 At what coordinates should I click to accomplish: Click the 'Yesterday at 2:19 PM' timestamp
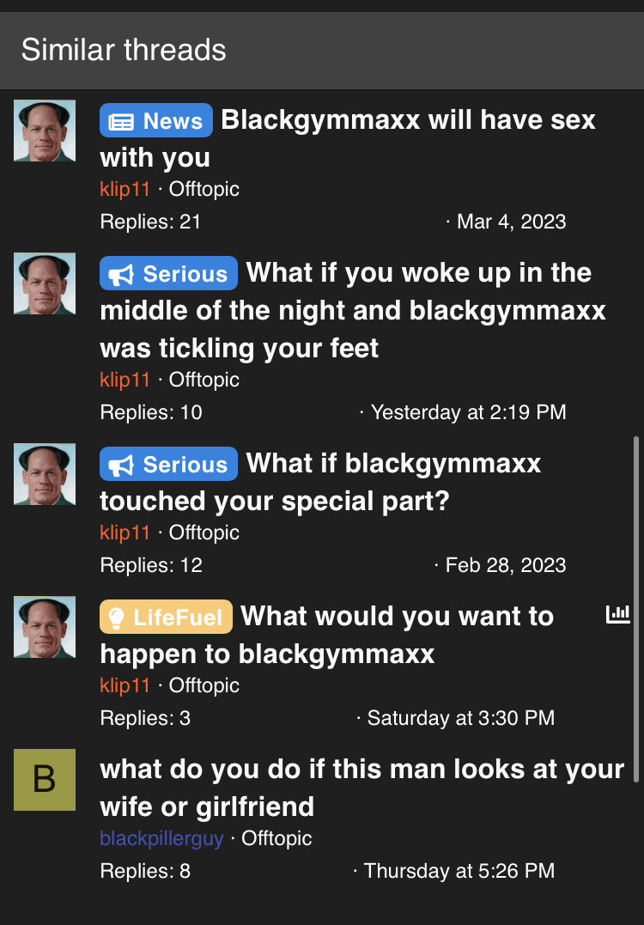[468, 411]
